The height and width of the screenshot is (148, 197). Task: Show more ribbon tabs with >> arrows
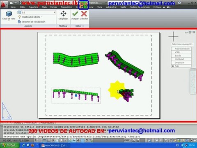click(164, 7)
